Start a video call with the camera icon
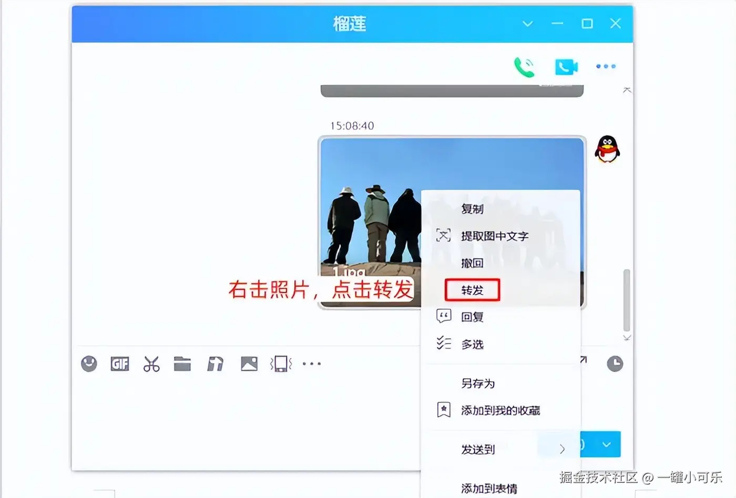The image size is (736, 498). pos(566,67)
